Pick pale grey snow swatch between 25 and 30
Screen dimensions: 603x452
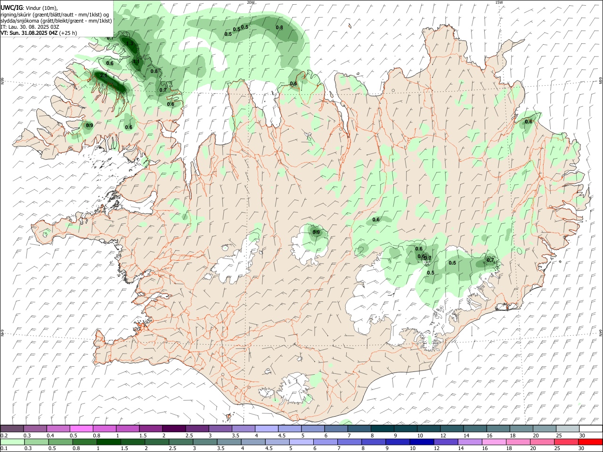pyautogui.click(x=567, y=428)
